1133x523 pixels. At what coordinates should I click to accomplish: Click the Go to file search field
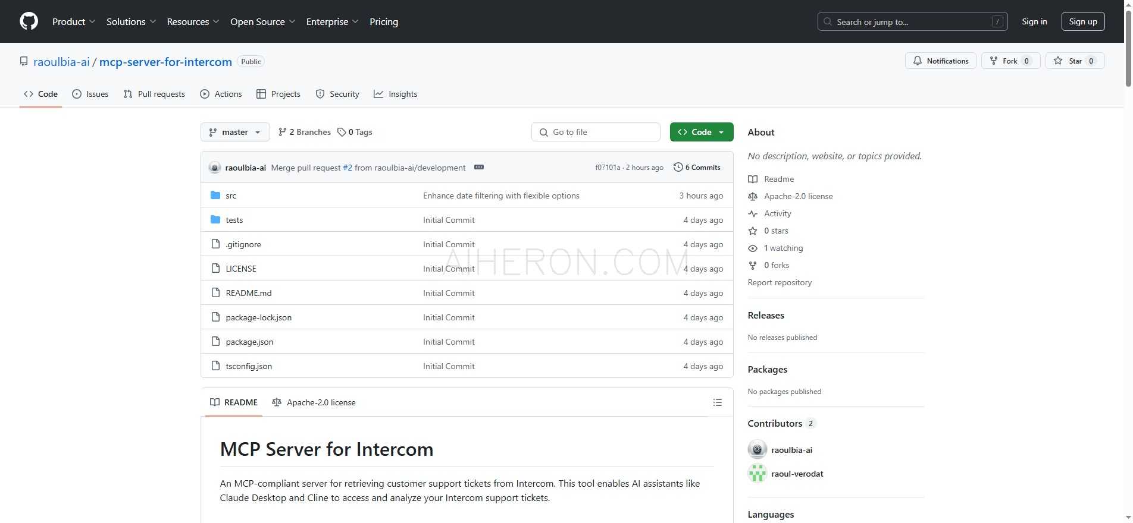click(596, 132)
